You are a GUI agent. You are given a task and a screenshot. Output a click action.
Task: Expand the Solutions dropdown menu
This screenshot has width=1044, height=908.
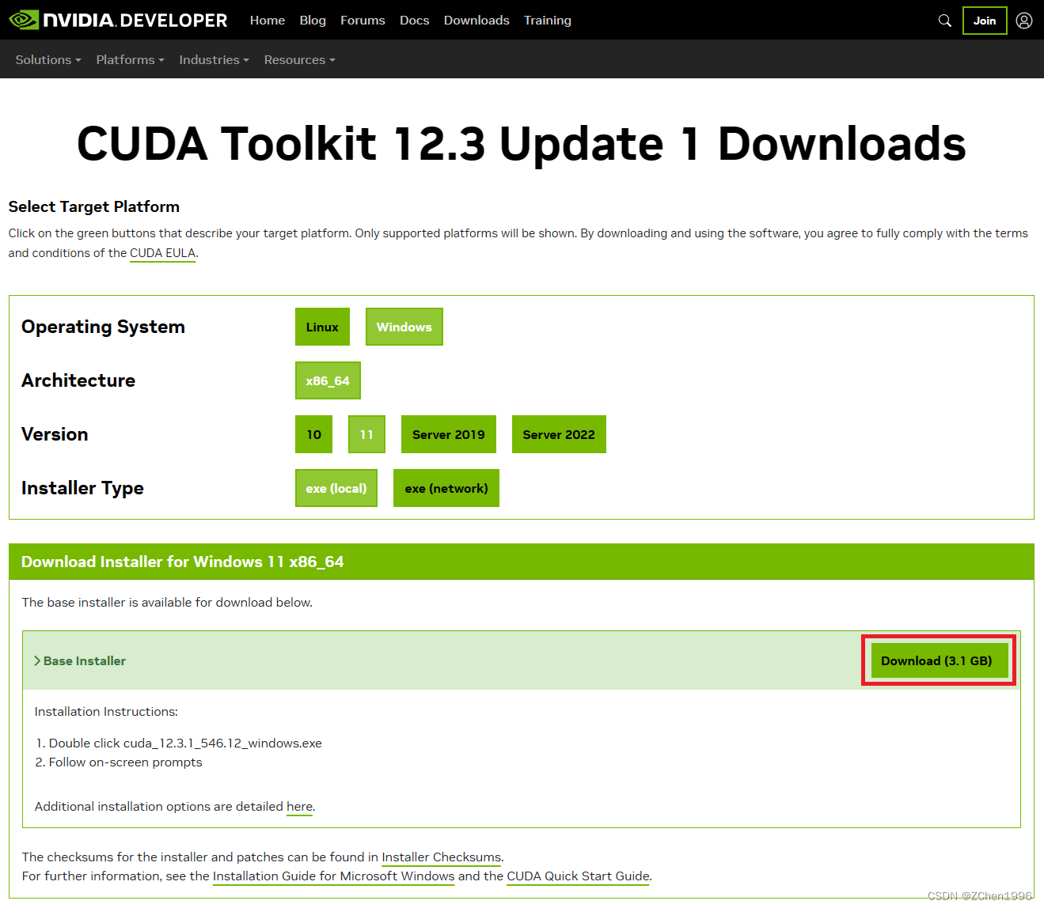point(48,60)
